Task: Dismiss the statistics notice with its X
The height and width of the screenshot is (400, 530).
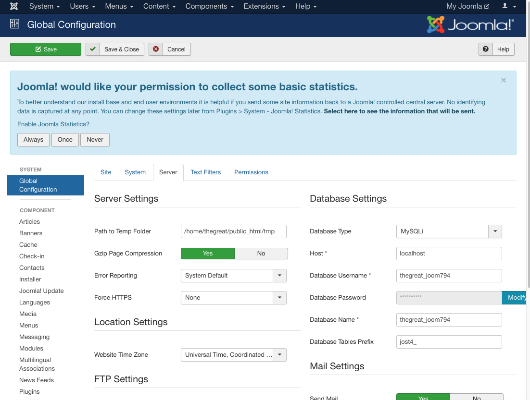Action: click(x=503, y=80)
